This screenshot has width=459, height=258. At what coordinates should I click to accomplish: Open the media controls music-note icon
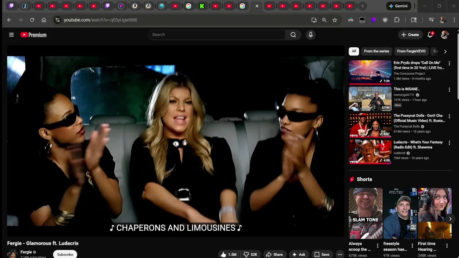431,20
